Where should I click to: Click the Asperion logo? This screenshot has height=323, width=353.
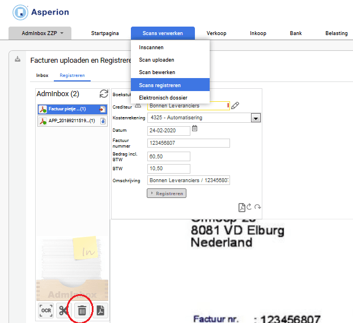pyautogui.click(x=41, y=12)
